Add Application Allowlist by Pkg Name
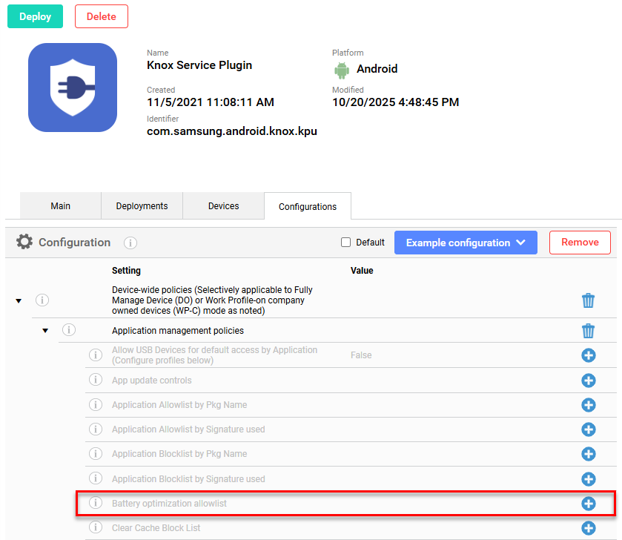622x540 pixels. click(x=589, y=405)
